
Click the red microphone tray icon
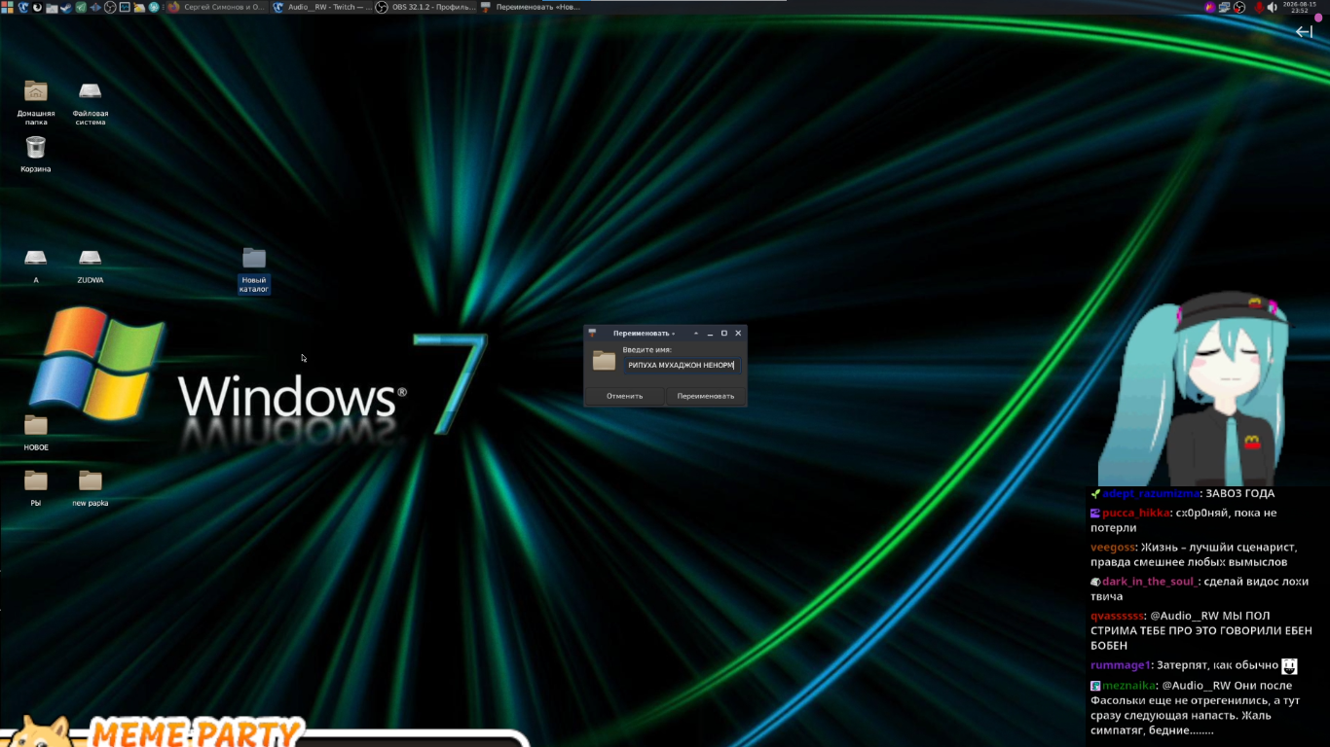(x=1259, y=7)
